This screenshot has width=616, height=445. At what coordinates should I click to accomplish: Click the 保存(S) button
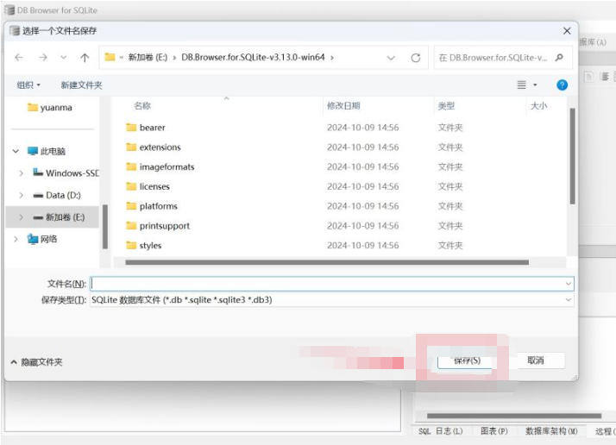467,360
